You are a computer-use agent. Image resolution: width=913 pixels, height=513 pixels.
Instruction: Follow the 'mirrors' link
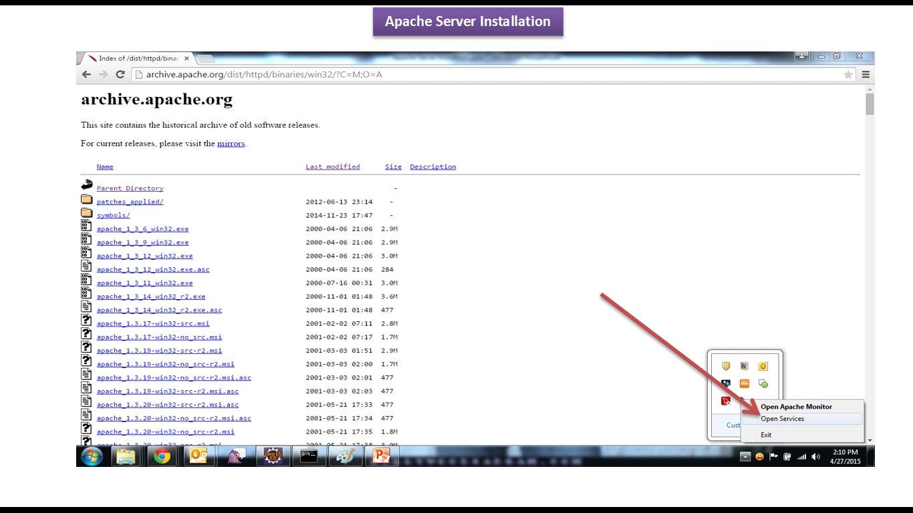pos(231,144)
